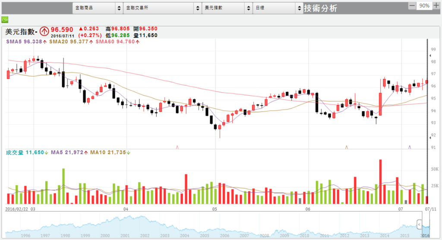Image resolution: width=442 pixels, height=240 pixels.
Task: Open the 金融交易所 dropdown
Action: coord(162,8)
